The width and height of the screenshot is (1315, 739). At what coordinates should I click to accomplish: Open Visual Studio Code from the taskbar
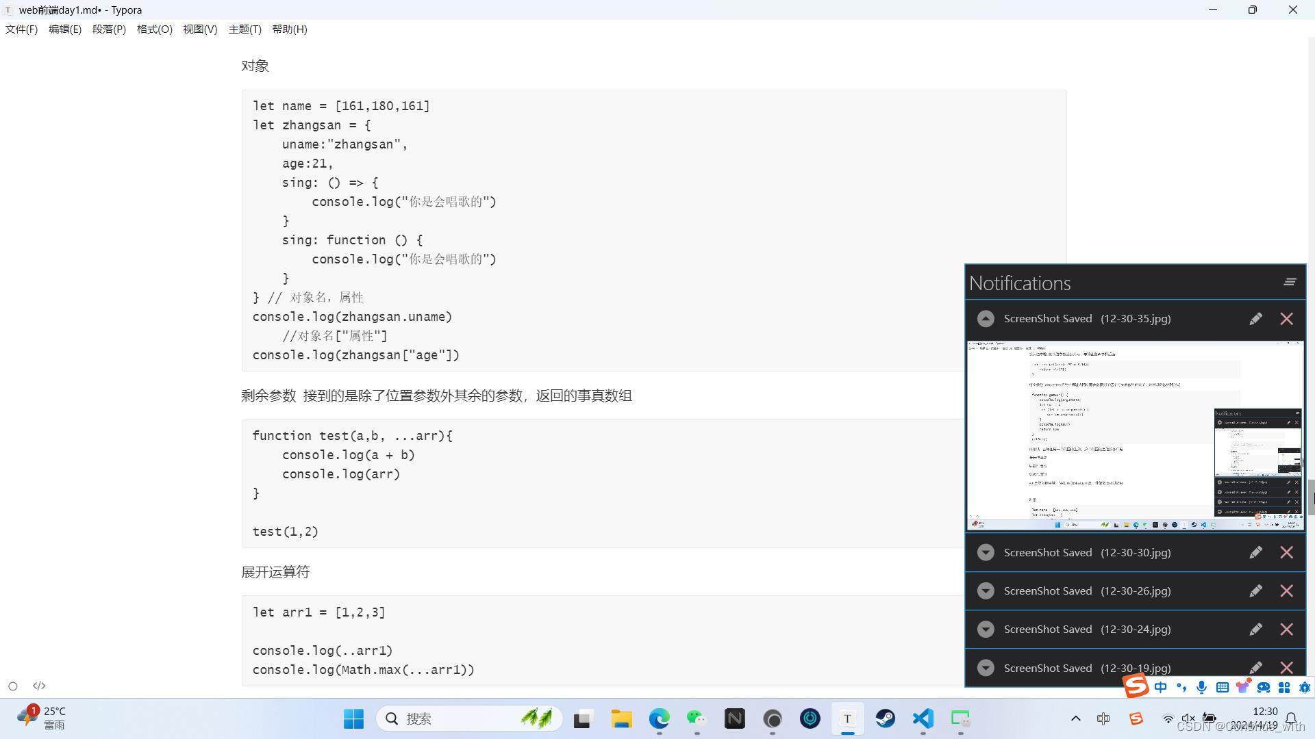923,718
